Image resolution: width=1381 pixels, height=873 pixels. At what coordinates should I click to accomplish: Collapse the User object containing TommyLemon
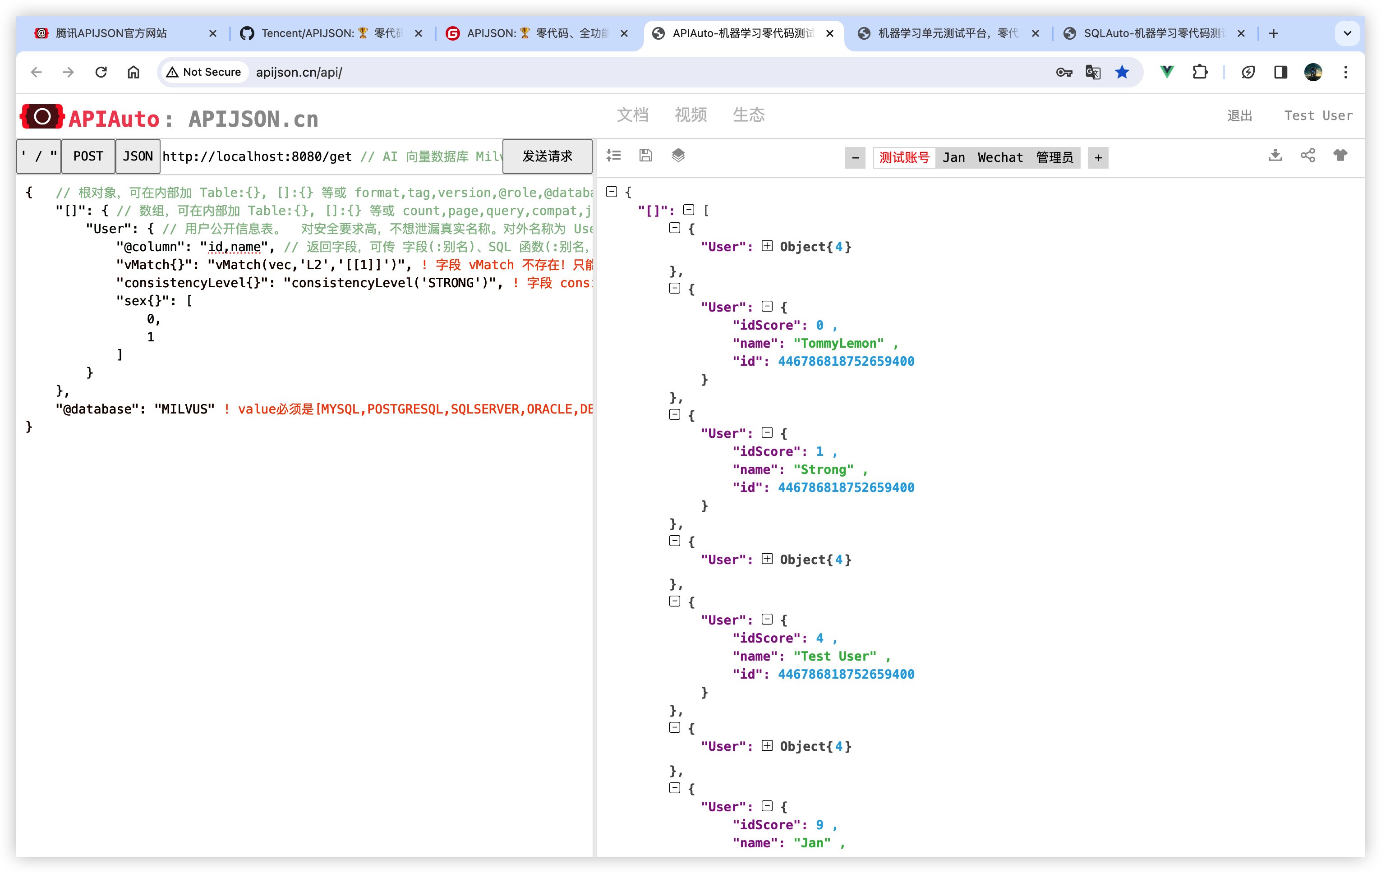[767, 307]
